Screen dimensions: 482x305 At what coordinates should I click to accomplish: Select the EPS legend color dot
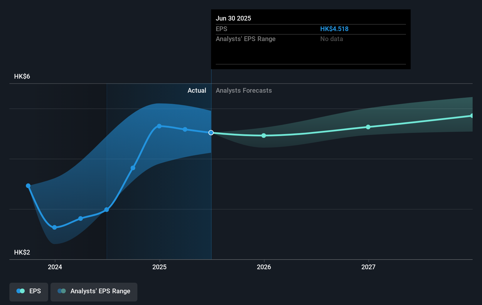[20, 291]
